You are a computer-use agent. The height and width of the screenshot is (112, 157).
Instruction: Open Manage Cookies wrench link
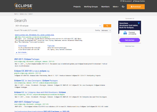pos(139,1)
